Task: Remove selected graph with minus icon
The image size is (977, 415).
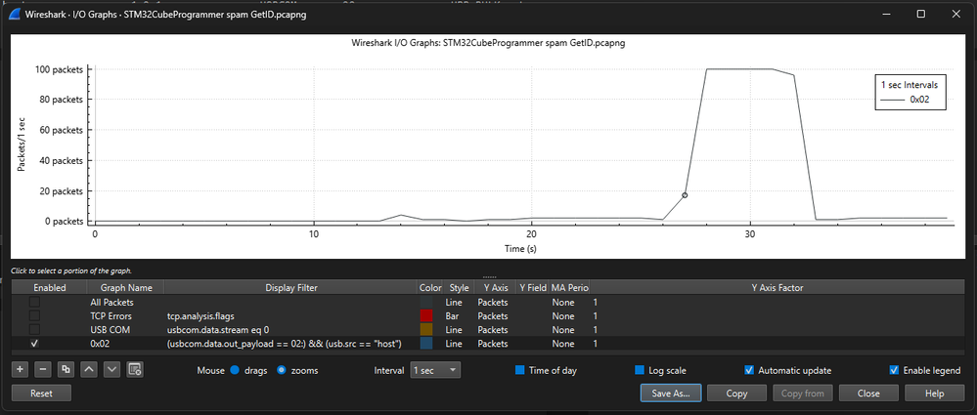Action: tap(43, 369)
